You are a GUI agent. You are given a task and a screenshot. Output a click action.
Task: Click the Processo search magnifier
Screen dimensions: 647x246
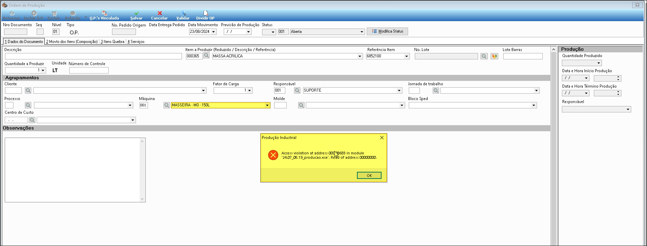coord(28,105)
